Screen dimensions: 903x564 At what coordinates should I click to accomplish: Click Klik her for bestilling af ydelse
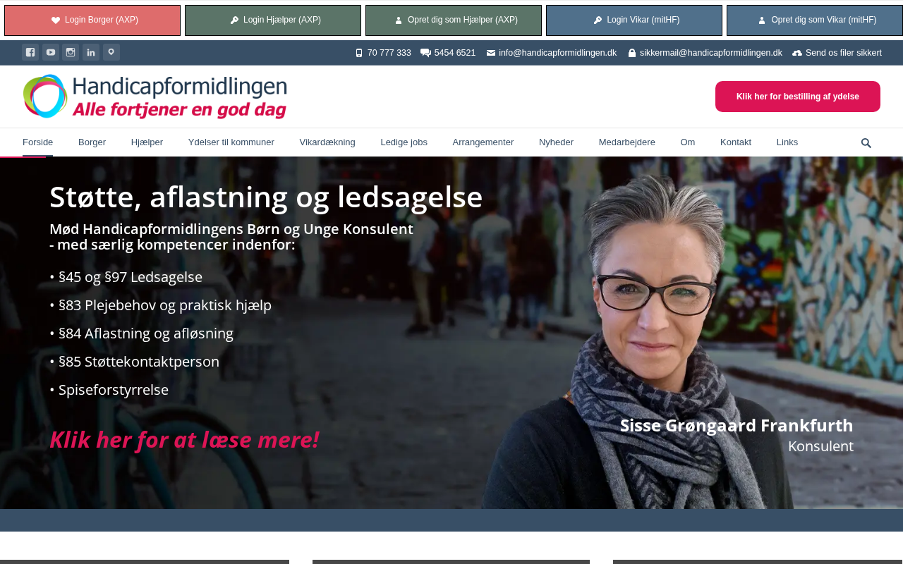coord(798,97)
